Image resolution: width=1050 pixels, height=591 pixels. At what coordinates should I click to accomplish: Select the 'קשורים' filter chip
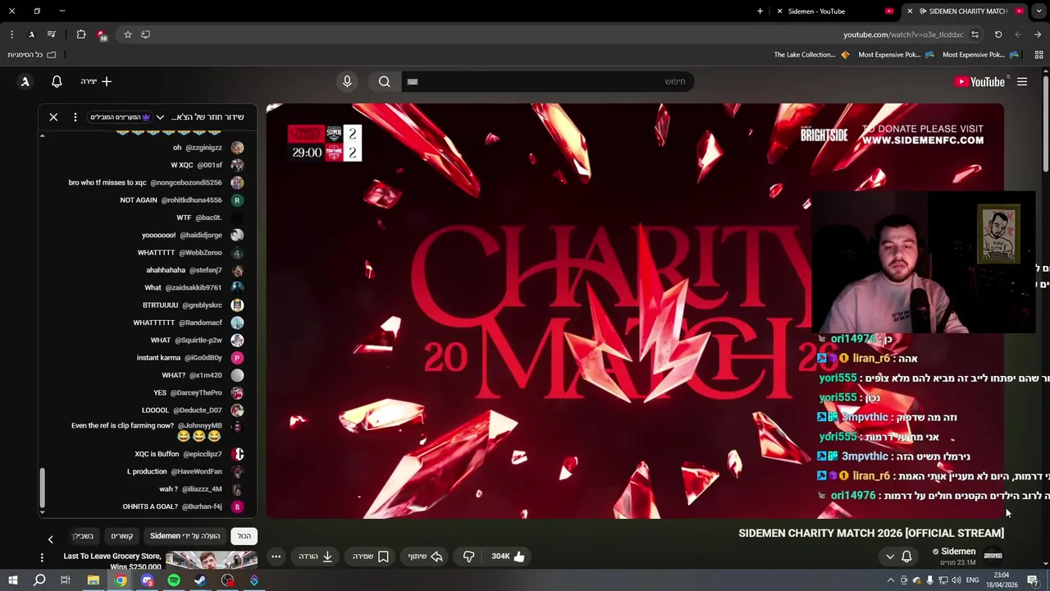point(122,536)
